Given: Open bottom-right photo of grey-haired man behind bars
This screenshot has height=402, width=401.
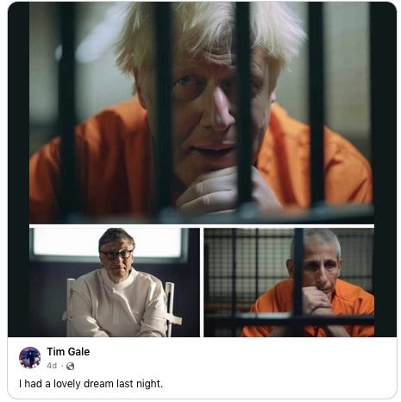Looking at the screenshot, I should click(289, 282).
